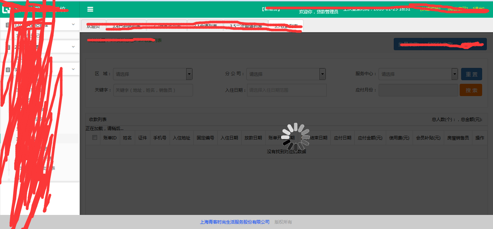Open the 分公司 dropdown

[x=286, y=74]
